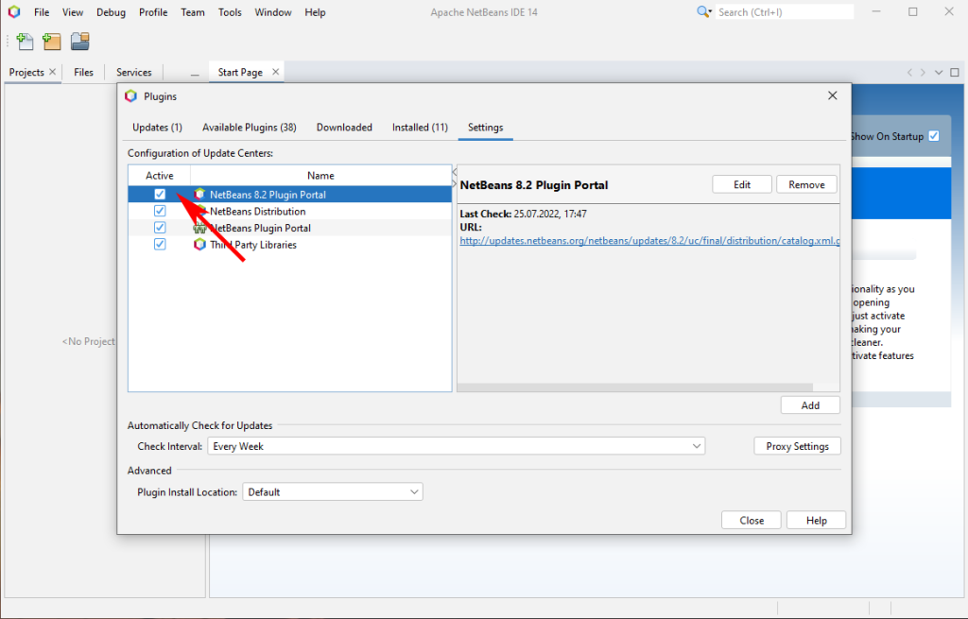Uncheck Third Party Libraries active checkbox
This screenshot has height=619, width=968.
coord(160,245)
